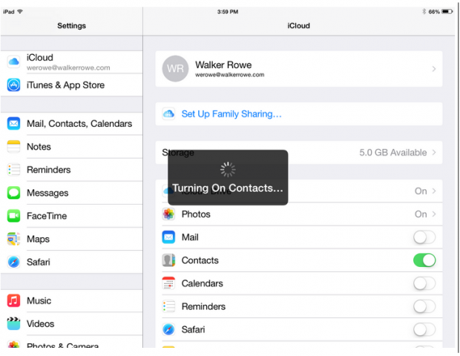
Task: Open Messages settings
Action: click(x=71, y=193)
